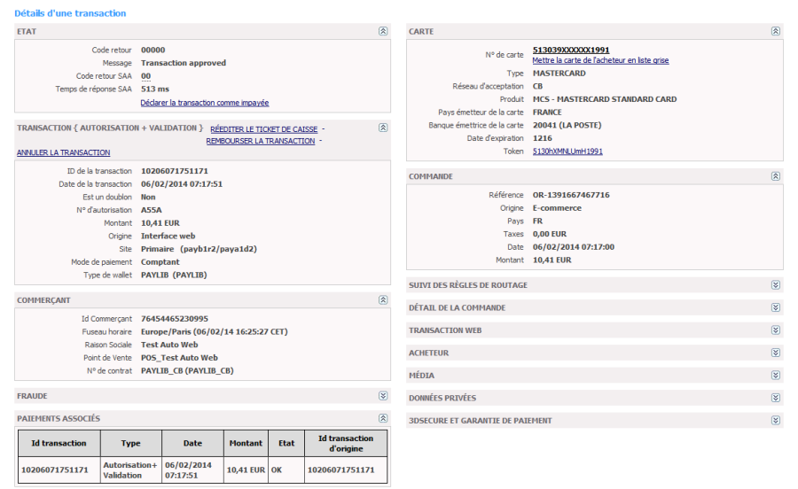Collapse the COMMERÇANT section chevron icon
This screenshot has width=798, height=489.
tap(383, 300)
